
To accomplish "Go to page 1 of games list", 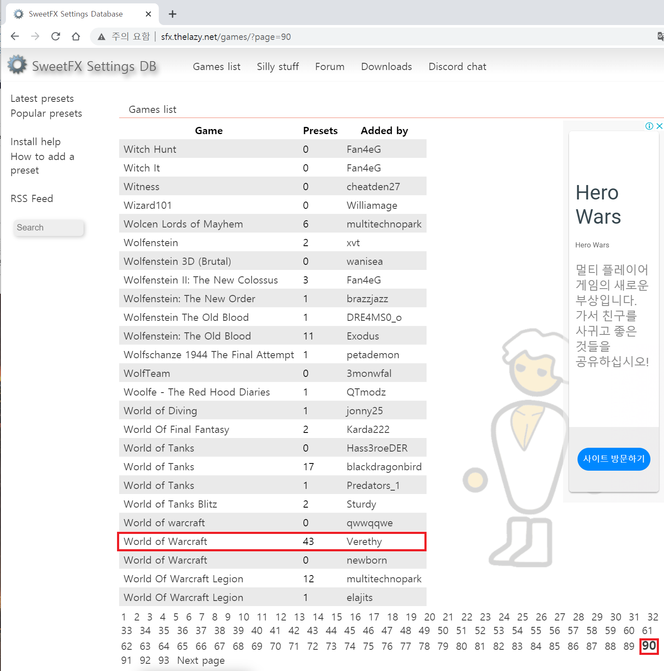I will [123, 617].
